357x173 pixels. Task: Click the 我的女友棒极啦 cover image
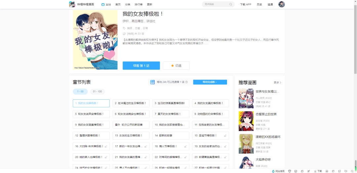pyautogui.click(x=95, y=40)
